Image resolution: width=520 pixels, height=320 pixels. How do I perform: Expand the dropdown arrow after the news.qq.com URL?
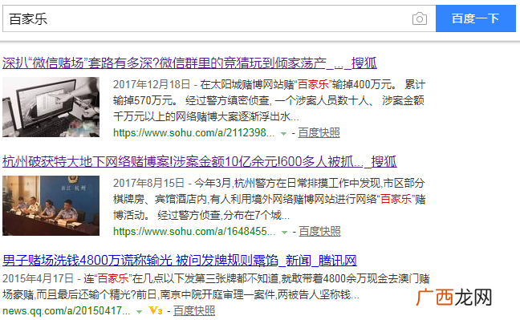point(140,312)
